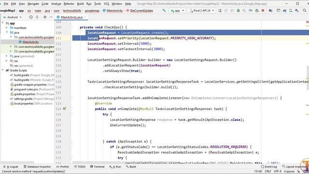The width and height of the screenshot is (309, 174).
Task: Toggle code fold at line 122
Action: pos(71,98)
